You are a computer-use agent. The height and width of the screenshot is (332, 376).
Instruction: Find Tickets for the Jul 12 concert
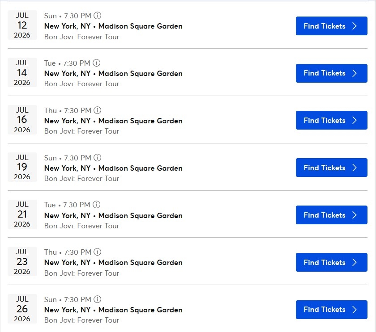(331, 26)
